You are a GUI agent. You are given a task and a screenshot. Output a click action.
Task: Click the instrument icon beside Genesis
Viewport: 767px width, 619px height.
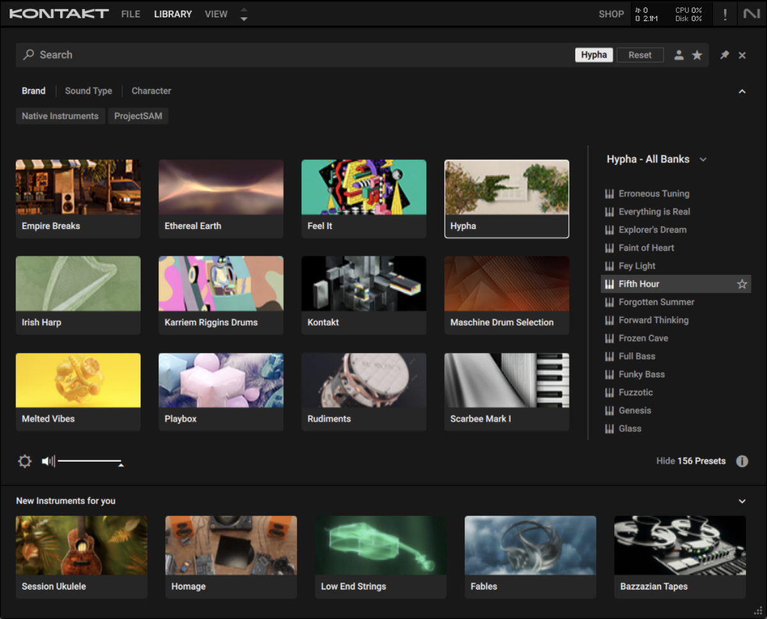pyautogui.click(x=609, y=411)
